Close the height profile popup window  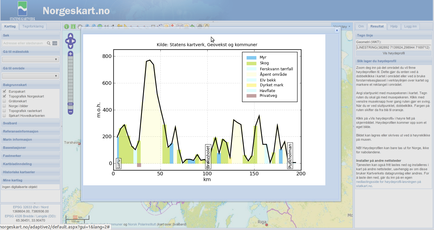[x=337, y=30]
